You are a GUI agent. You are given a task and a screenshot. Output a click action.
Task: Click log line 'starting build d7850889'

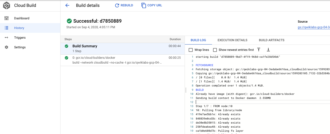(238, 57)
